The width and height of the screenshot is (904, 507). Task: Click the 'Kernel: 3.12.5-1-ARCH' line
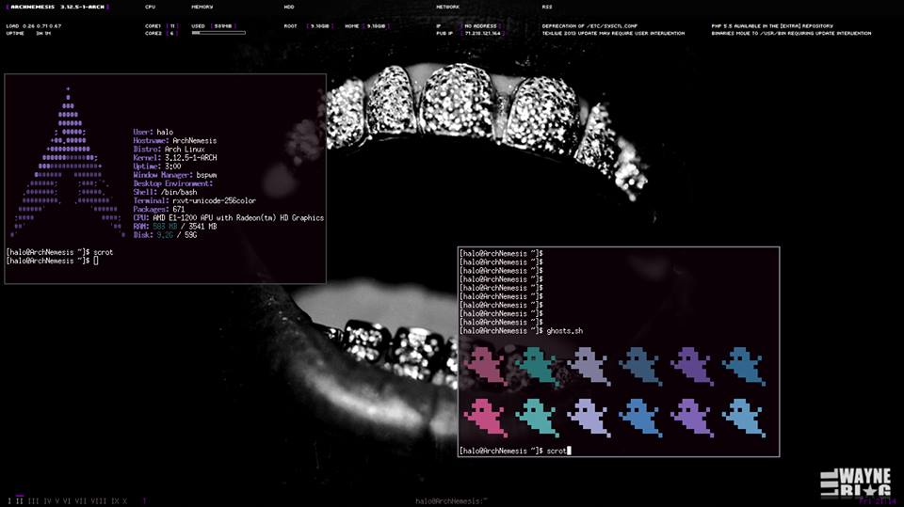(175, 158)
